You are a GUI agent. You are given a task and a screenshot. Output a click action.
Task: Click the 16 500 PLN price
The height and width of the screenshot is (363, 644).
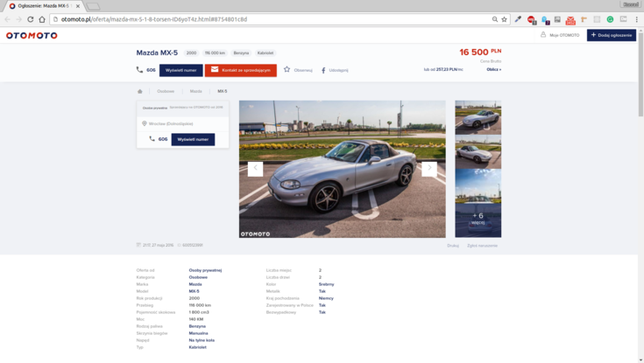pos(480,52)
